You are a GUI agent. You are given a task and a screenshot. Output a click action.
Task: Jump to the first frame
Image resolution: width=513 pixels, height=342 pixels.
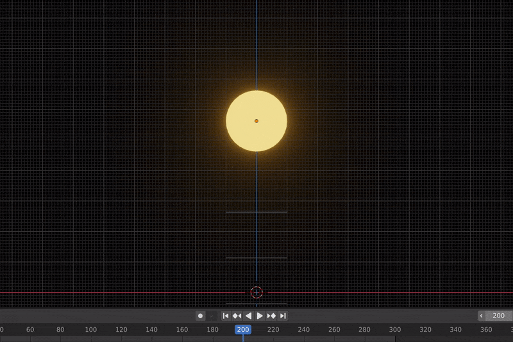coord(226,316)
